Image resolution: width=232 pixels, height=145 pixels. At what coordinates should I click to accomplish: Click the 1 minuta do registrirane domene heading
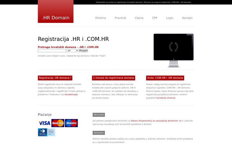point(113,78)
